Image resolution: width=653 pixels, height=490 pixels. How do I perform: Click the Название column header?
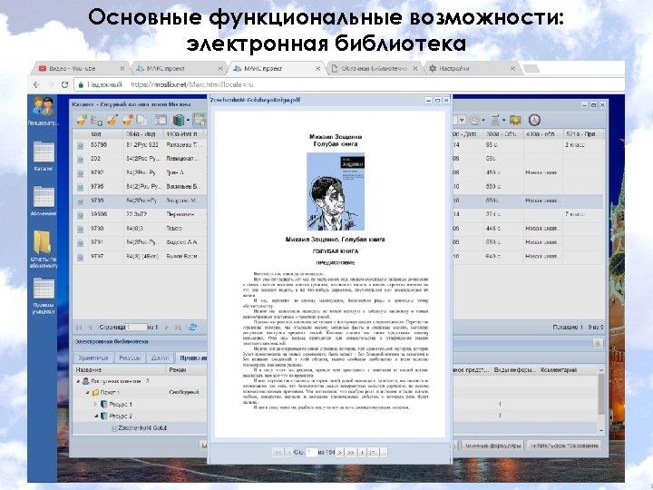(120, 370)
